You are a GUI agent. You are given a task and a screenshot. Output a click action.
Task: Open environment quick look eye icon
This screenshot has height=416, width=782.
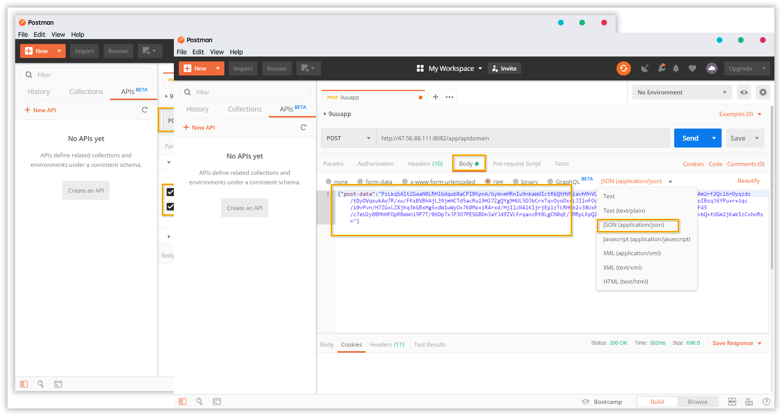tap(744, 93)
